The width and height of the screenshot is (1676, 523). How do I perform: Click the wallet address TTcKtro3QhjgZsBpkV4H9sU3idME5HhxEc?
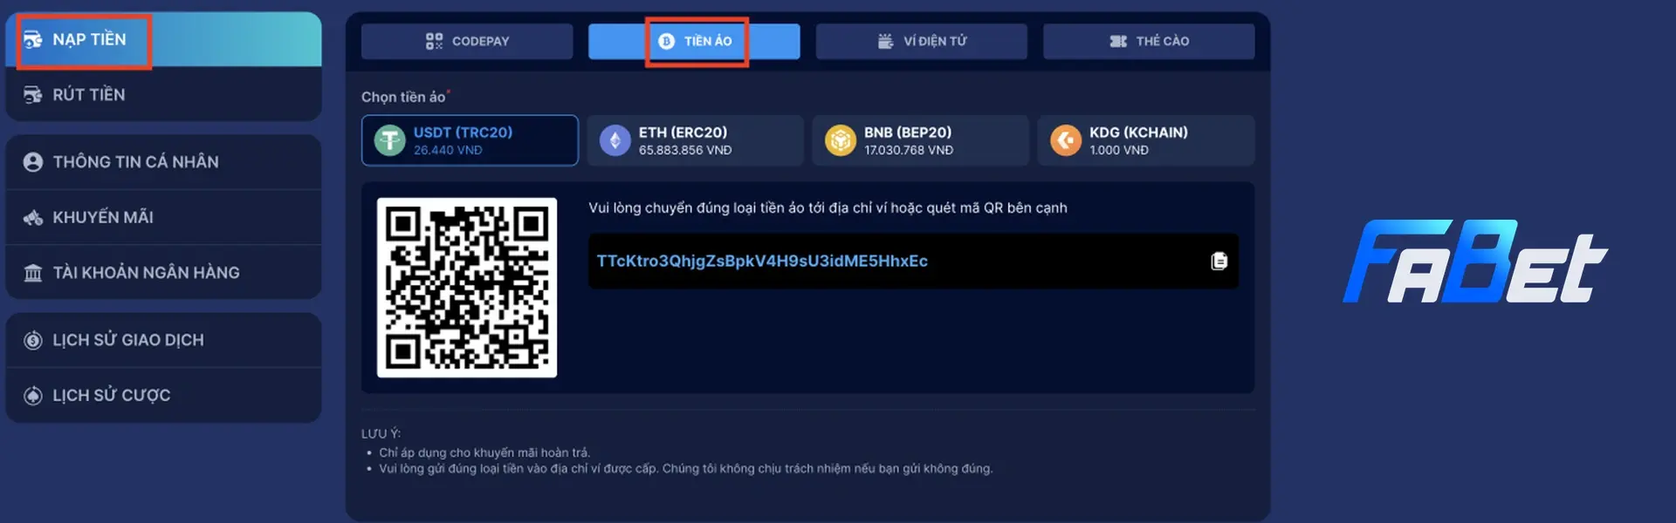click(x=762, y=261)
